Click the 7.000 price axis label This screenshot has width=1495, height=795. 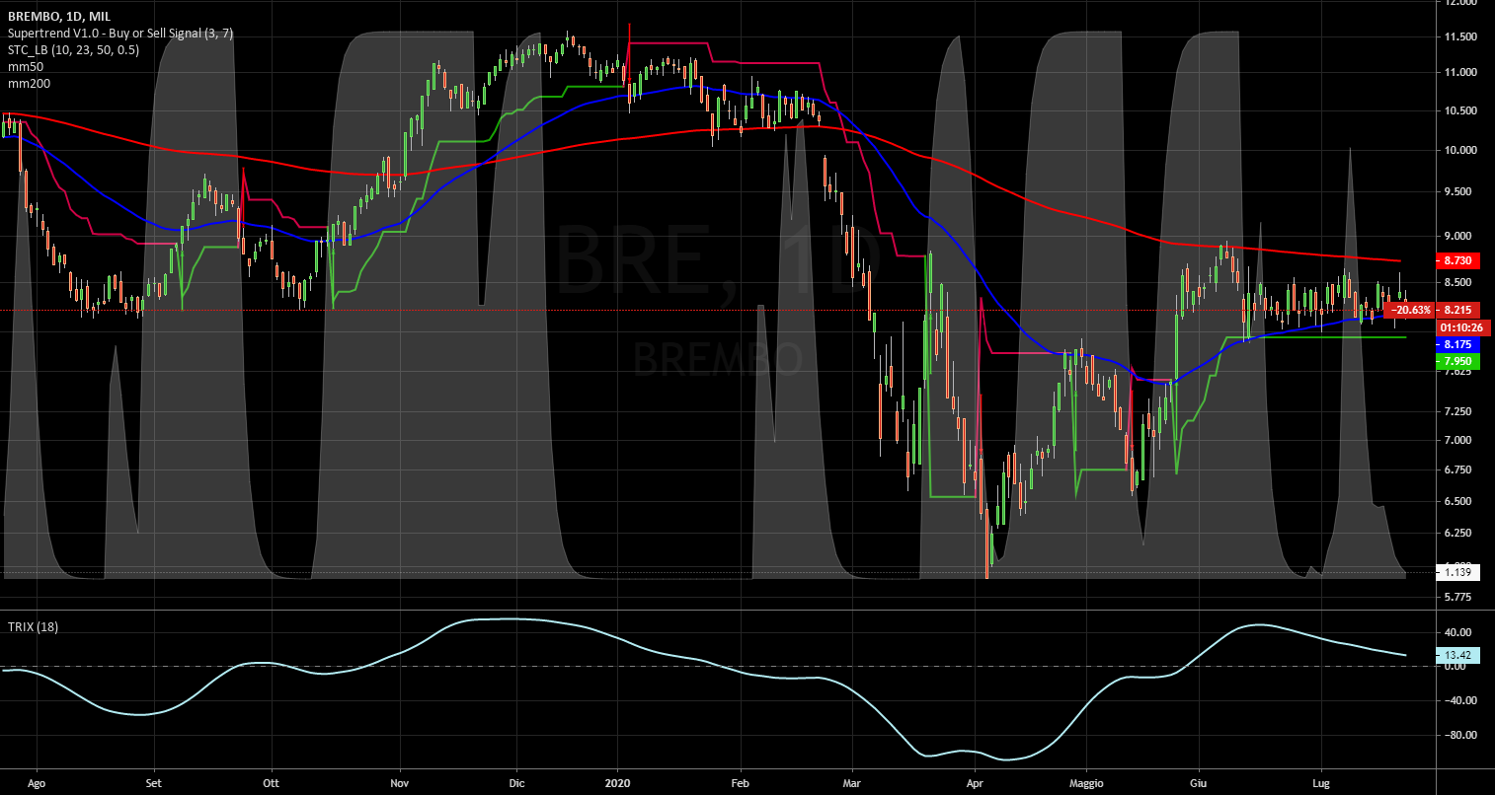1459,440
